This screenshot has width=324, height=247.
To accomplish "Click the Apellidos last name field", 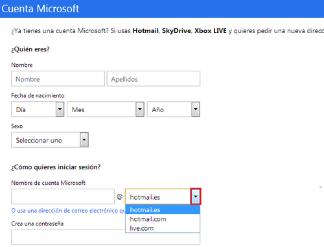I will click(154, 78).
